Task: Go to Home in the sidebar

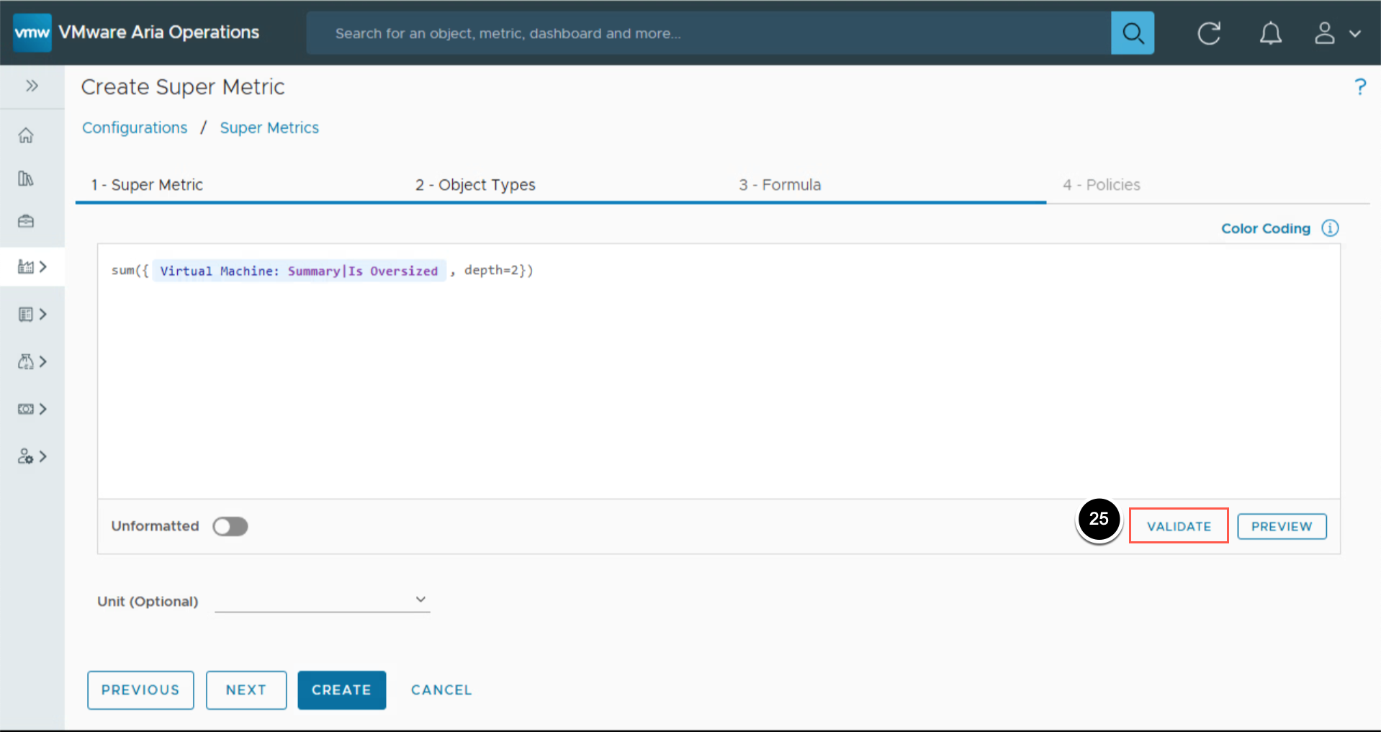Action: coord(26,135)
